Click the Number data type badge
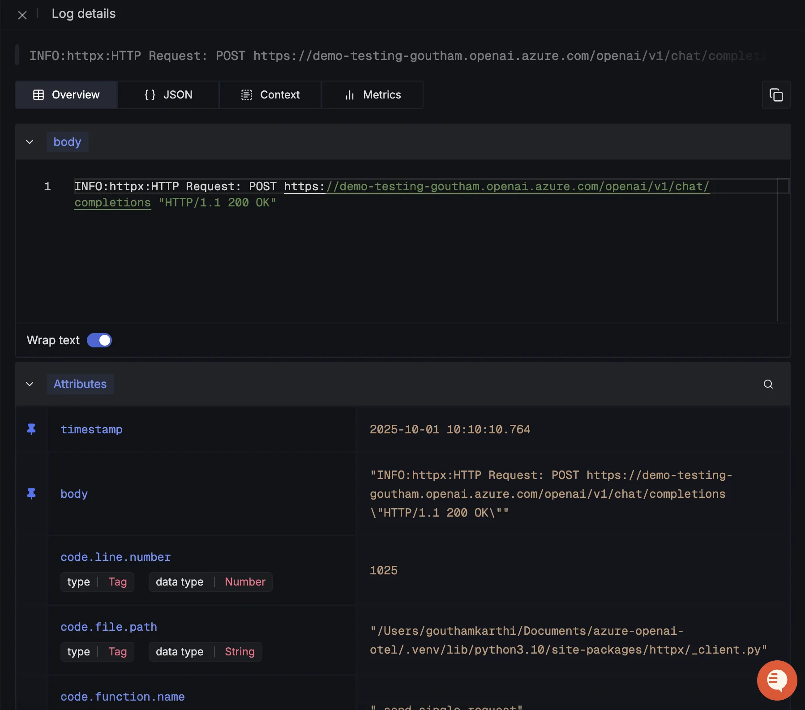This screenshot has height=710, width=805. 245,582
